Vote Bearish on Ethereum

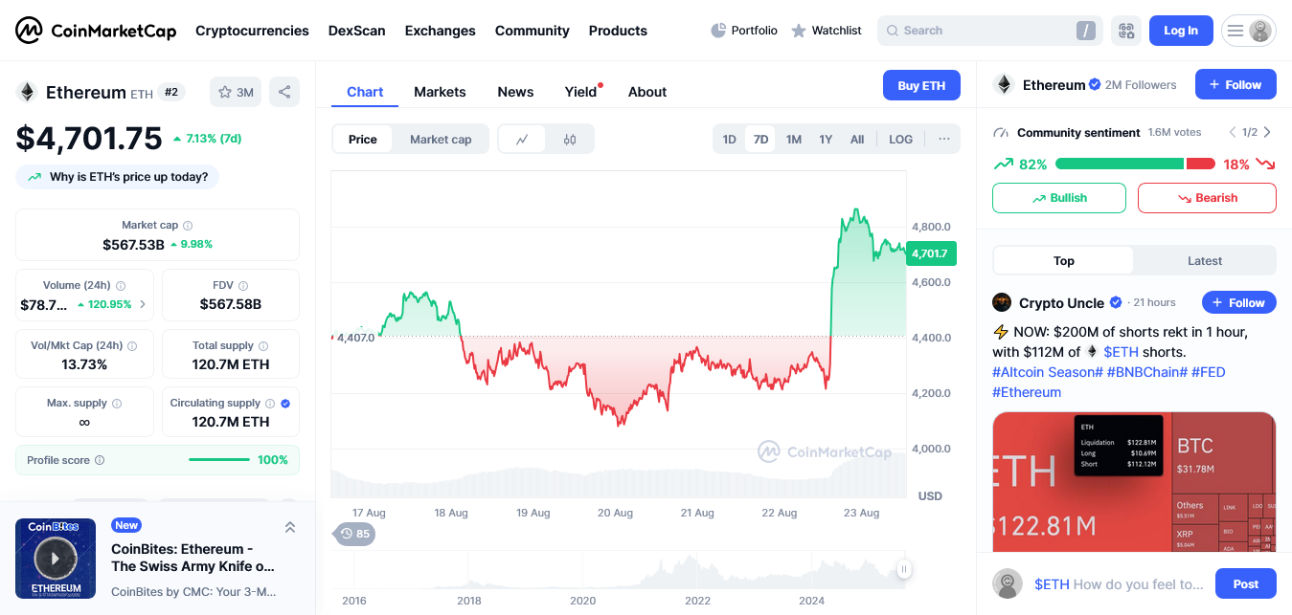coord(1207,198)
